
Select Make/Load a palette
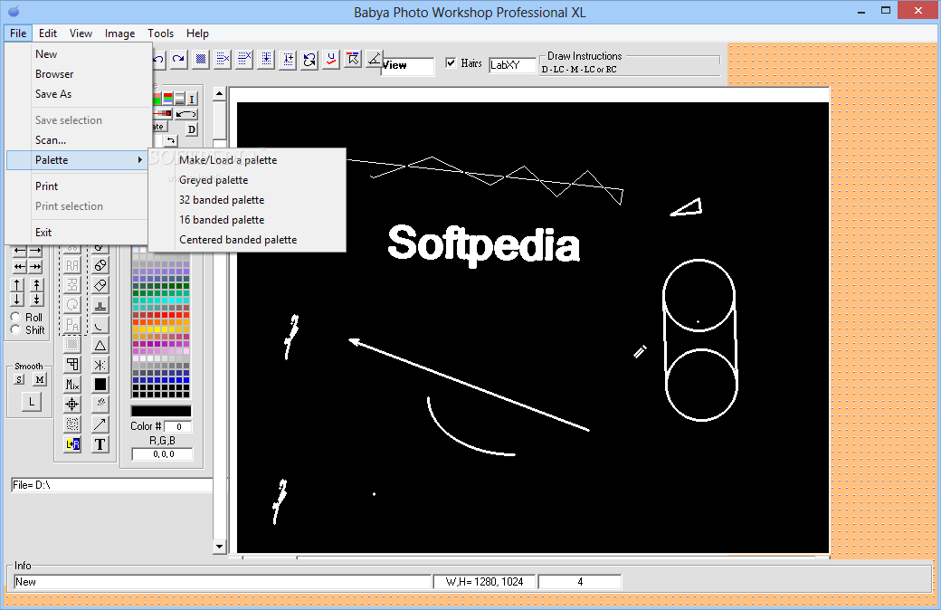click(247, 159)
